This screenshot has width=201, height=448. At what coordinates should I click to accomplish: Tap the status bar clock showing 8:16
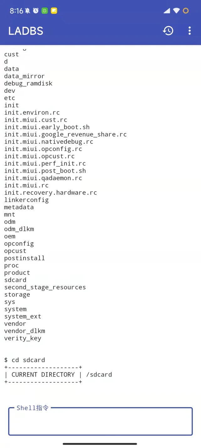(16, 11)
